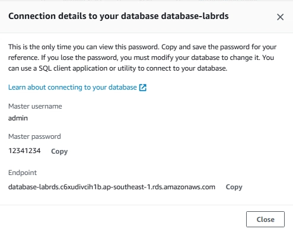Click the words SQL client application
The width and height of the screenshot is (293, 232).
point(73,68)
